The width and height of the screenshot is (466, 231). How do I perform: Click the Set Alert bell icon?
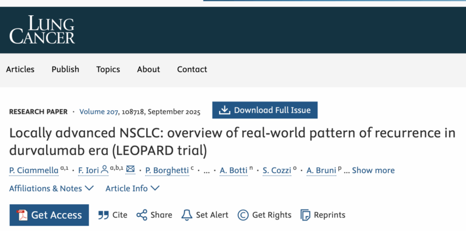point(186,215)
